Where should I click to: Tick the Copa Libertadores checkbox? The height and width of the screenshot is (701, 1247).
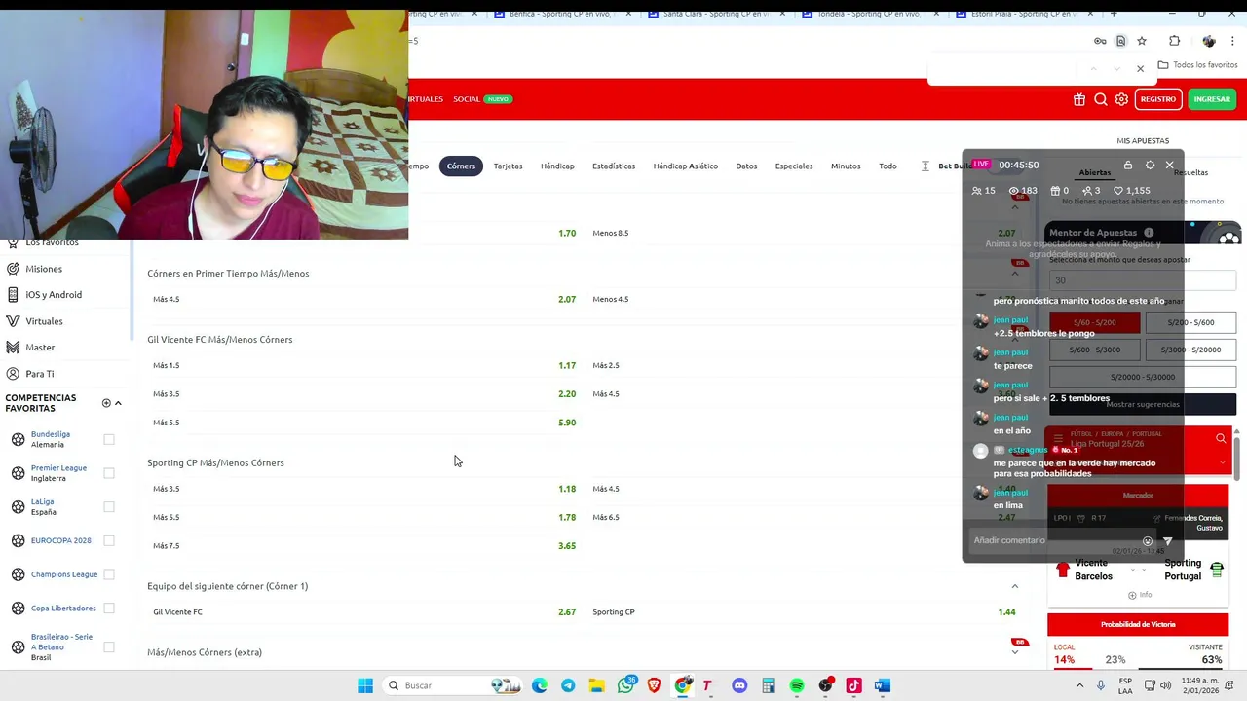(x=109, y=609)
